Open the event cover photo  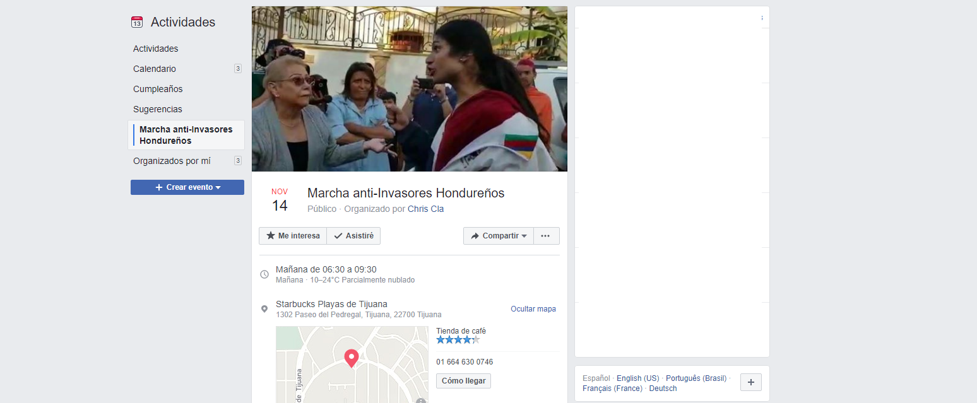[x=409, y=89]
